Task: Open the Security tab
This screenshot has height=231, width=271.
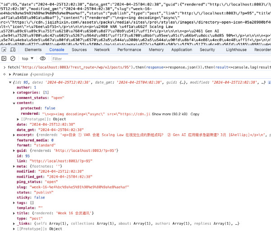Action: point(207,50)
